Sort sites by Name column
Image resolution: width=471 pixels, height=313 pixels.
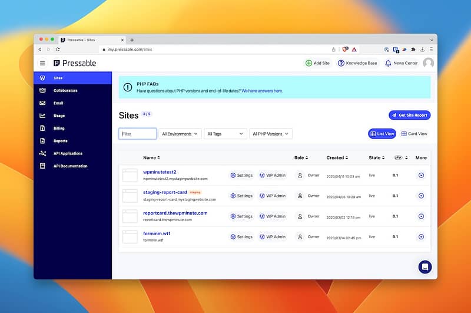[x=151, y=157]
